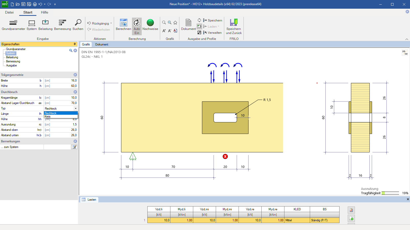This screenshot has height=230, width=410.
Task: Edit the Kragarmlänge value field
Action: 60,98
